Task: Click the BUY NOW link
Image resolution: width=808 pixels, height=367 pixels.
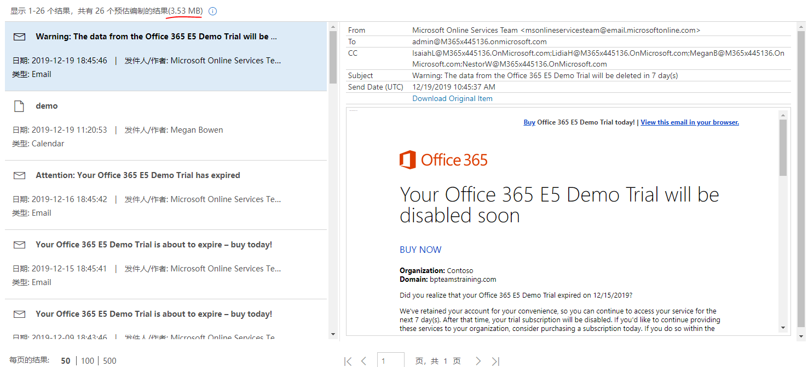Action: pyautogui.click(x=420, y=250)
